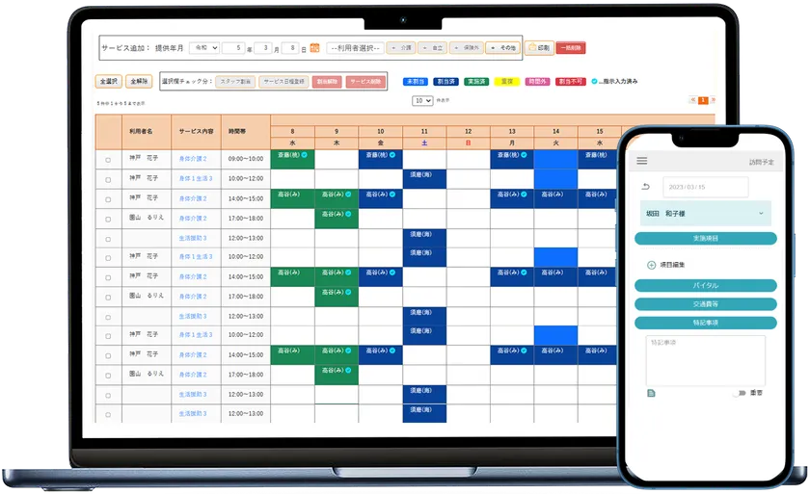Screen dimensions: 810x494
Task: Tap the 特記事項 button on phone
Action: pyautogui.click(x=706, y=323)
